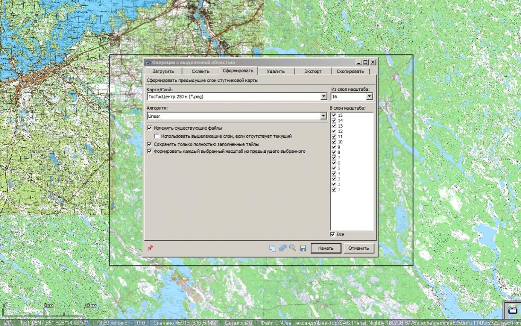The width and height of the screenshot is (521, 326).
Task: Uncheck zoom level 15 in the list
Action: [x=334, y=115]
